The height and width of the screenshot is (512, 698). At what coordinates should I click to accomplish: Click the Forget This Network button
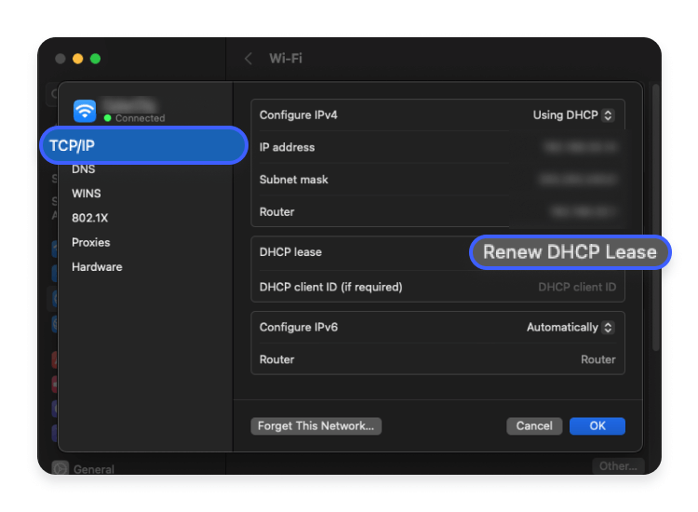[316, 426]
